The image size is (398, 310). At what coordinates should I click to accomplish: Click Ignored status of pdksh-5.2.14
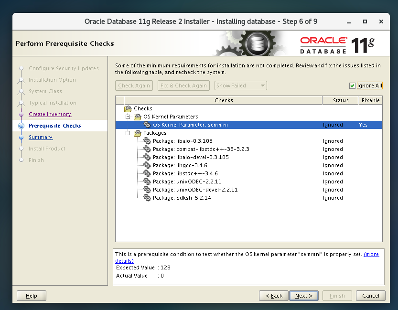click(333, 198)
